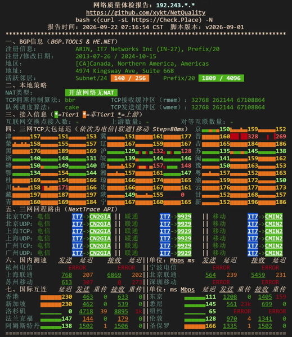Screen dimensions: 292x337
Task: Click 9929 in 上海TCP 联通 route
Action: (184, 231)
